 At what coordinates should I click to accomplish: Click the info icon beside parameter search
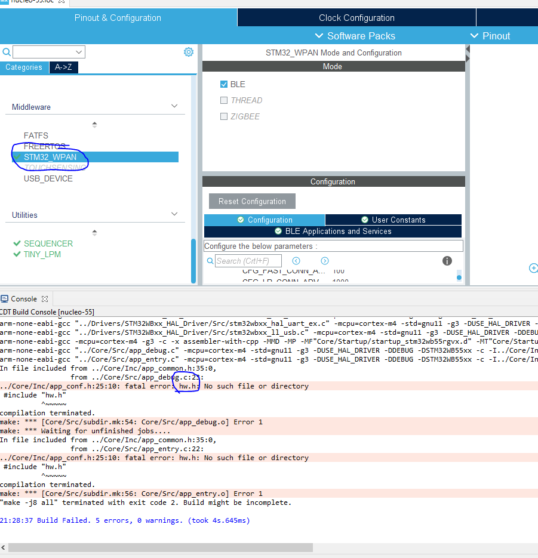click(447, 261)
